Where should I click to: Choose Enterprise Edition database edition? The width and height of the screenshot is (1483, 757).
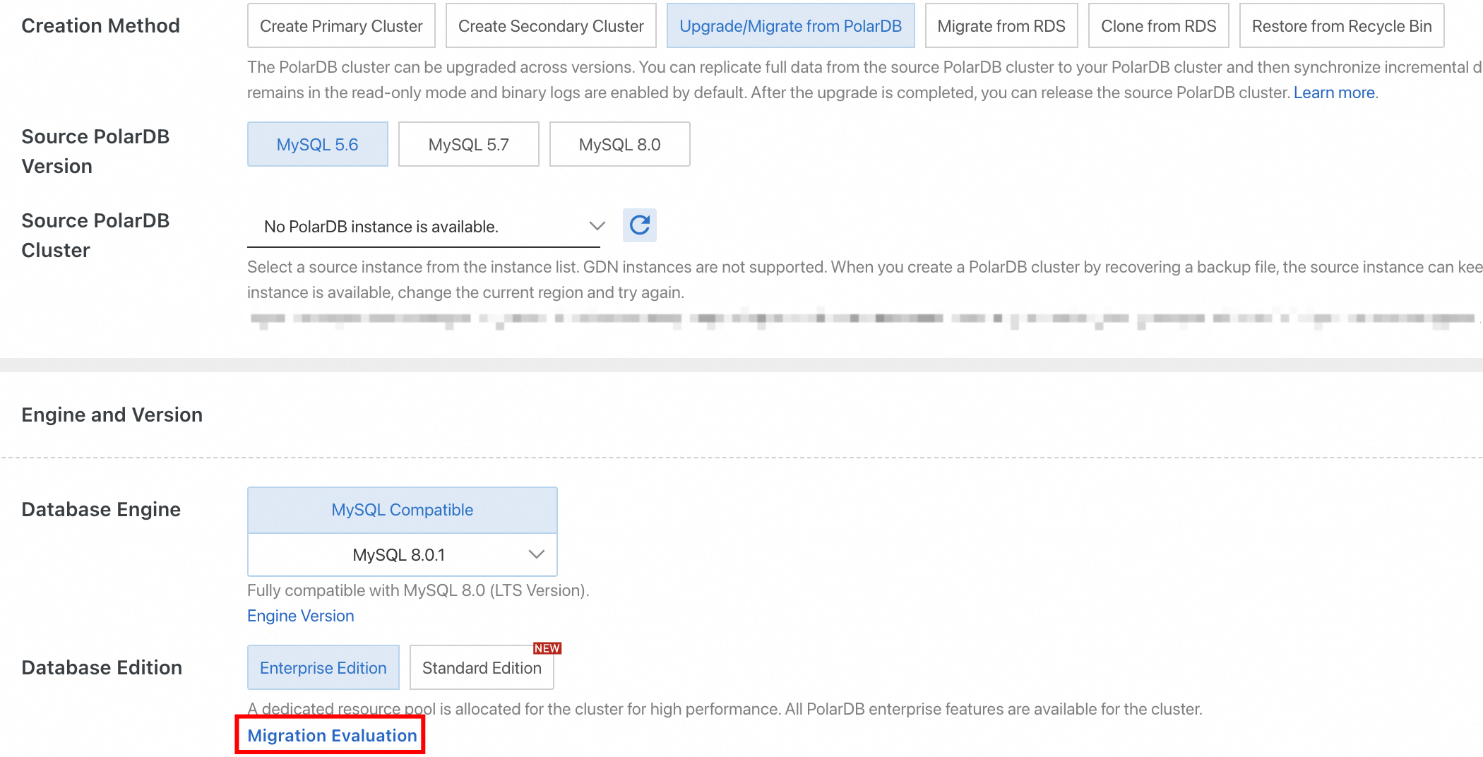(323, 667)
